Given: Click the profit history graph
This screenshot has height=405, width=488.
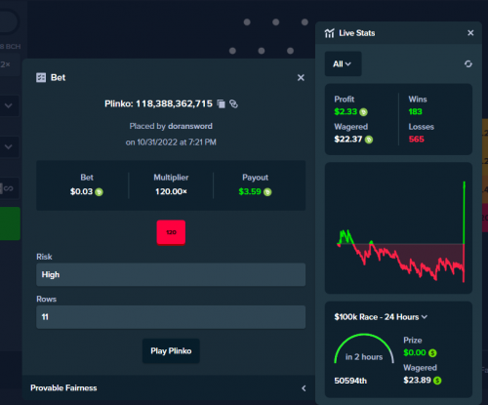Looking at the screenshot, I should tap(398, 228).
